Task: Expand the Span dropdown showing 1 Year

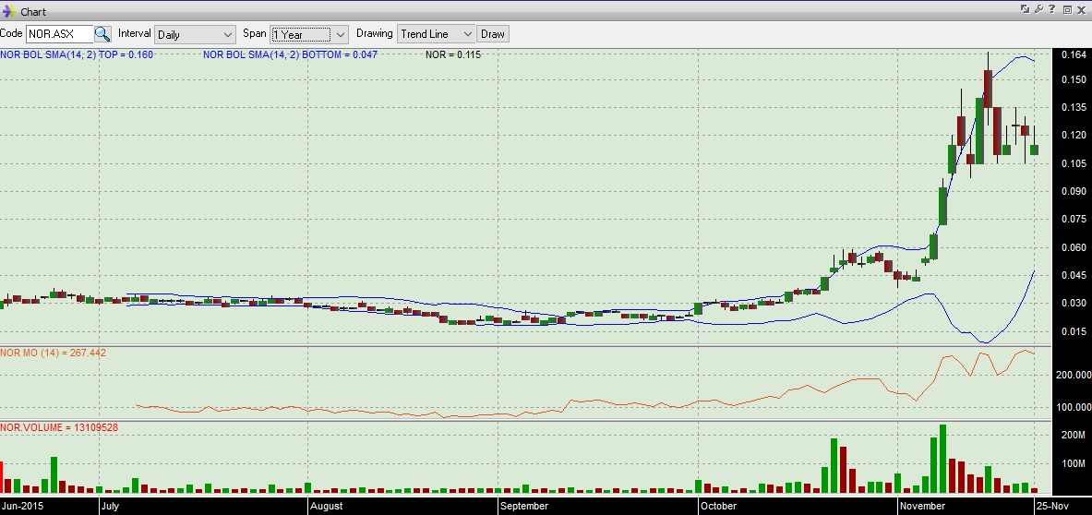Action: coord(308,34)
